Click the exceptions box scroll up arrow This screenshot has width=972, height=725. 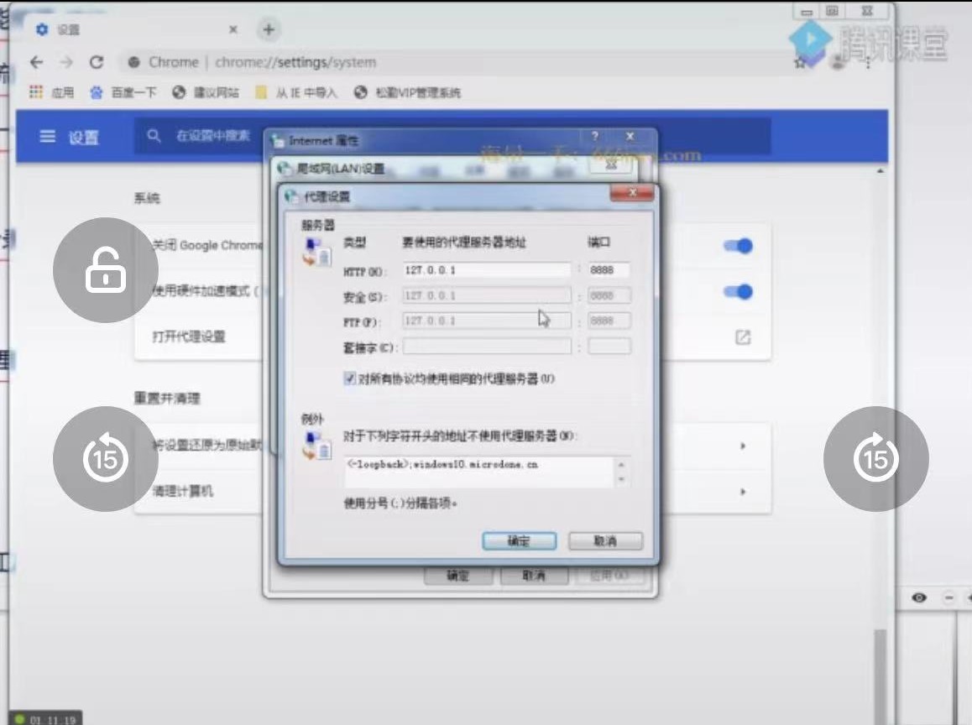[622, 464]
